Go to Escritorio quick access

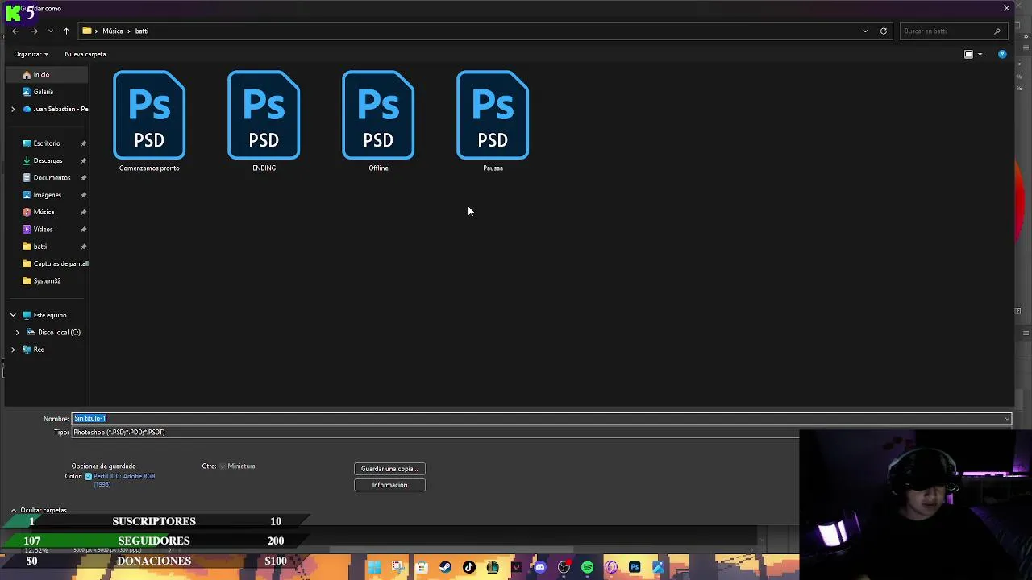point(47,143)
